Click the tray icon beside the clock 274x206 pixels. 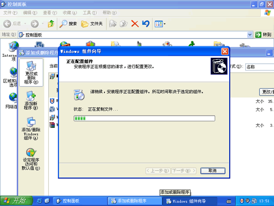[x=254, y=201]
